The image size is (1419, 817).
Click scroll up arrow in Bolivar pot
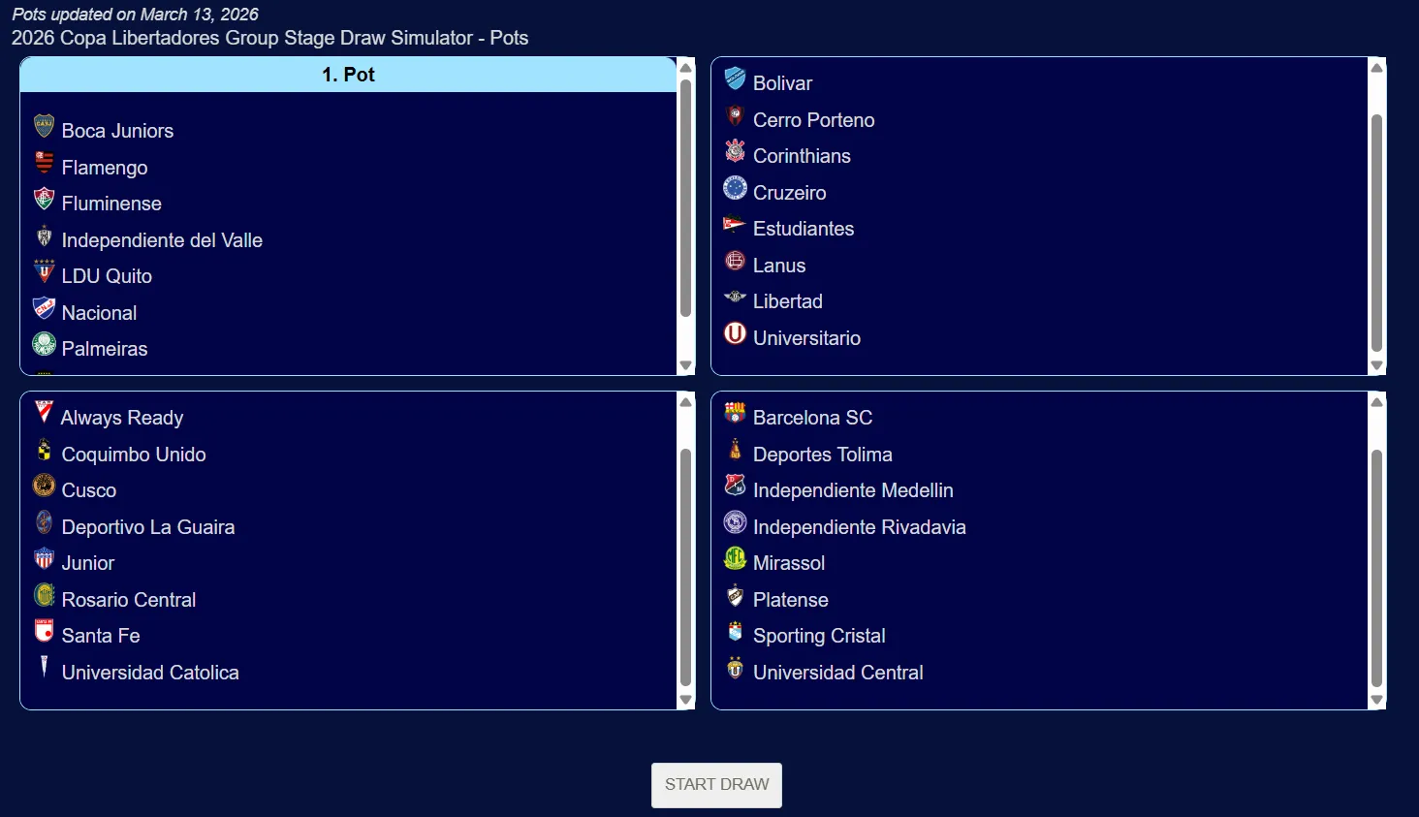(x=1376, y=68)
